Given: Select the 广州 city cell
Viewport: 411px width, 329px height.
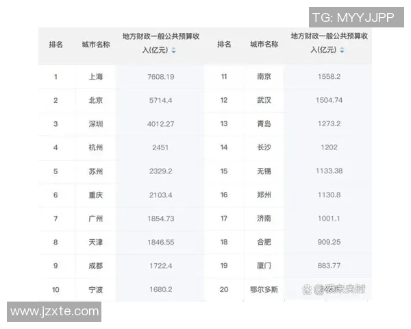Looking at the screenshot, I should (x=96, y=219).
